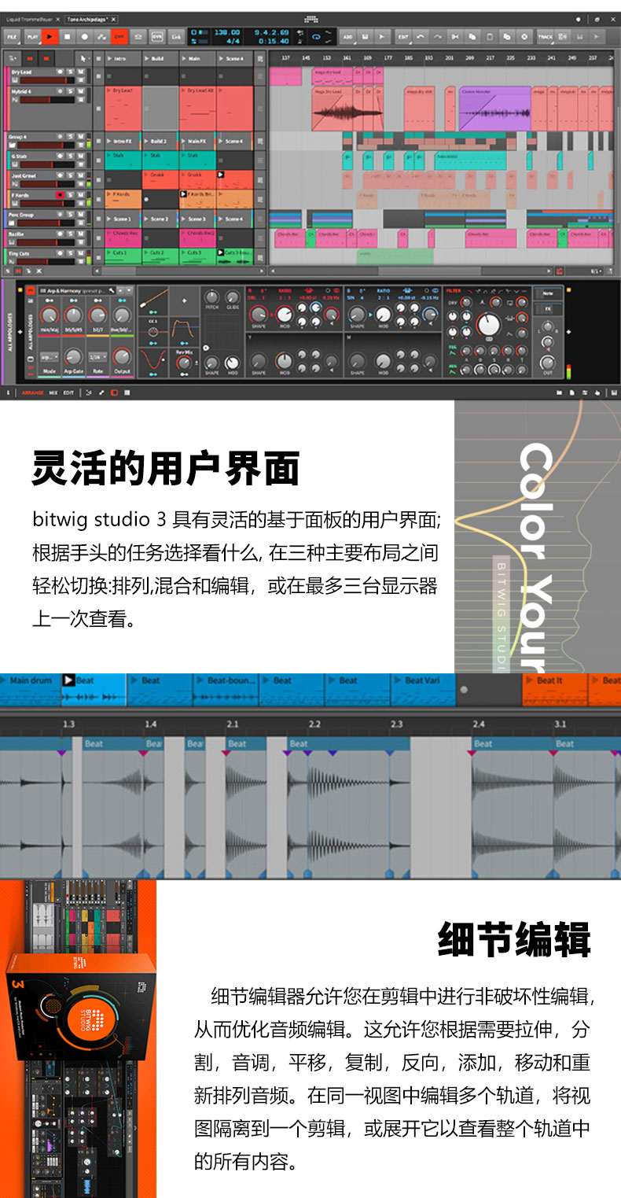621x1198 pixels.
Task: Click the copy icon in the toolbar
Action: 472,36
